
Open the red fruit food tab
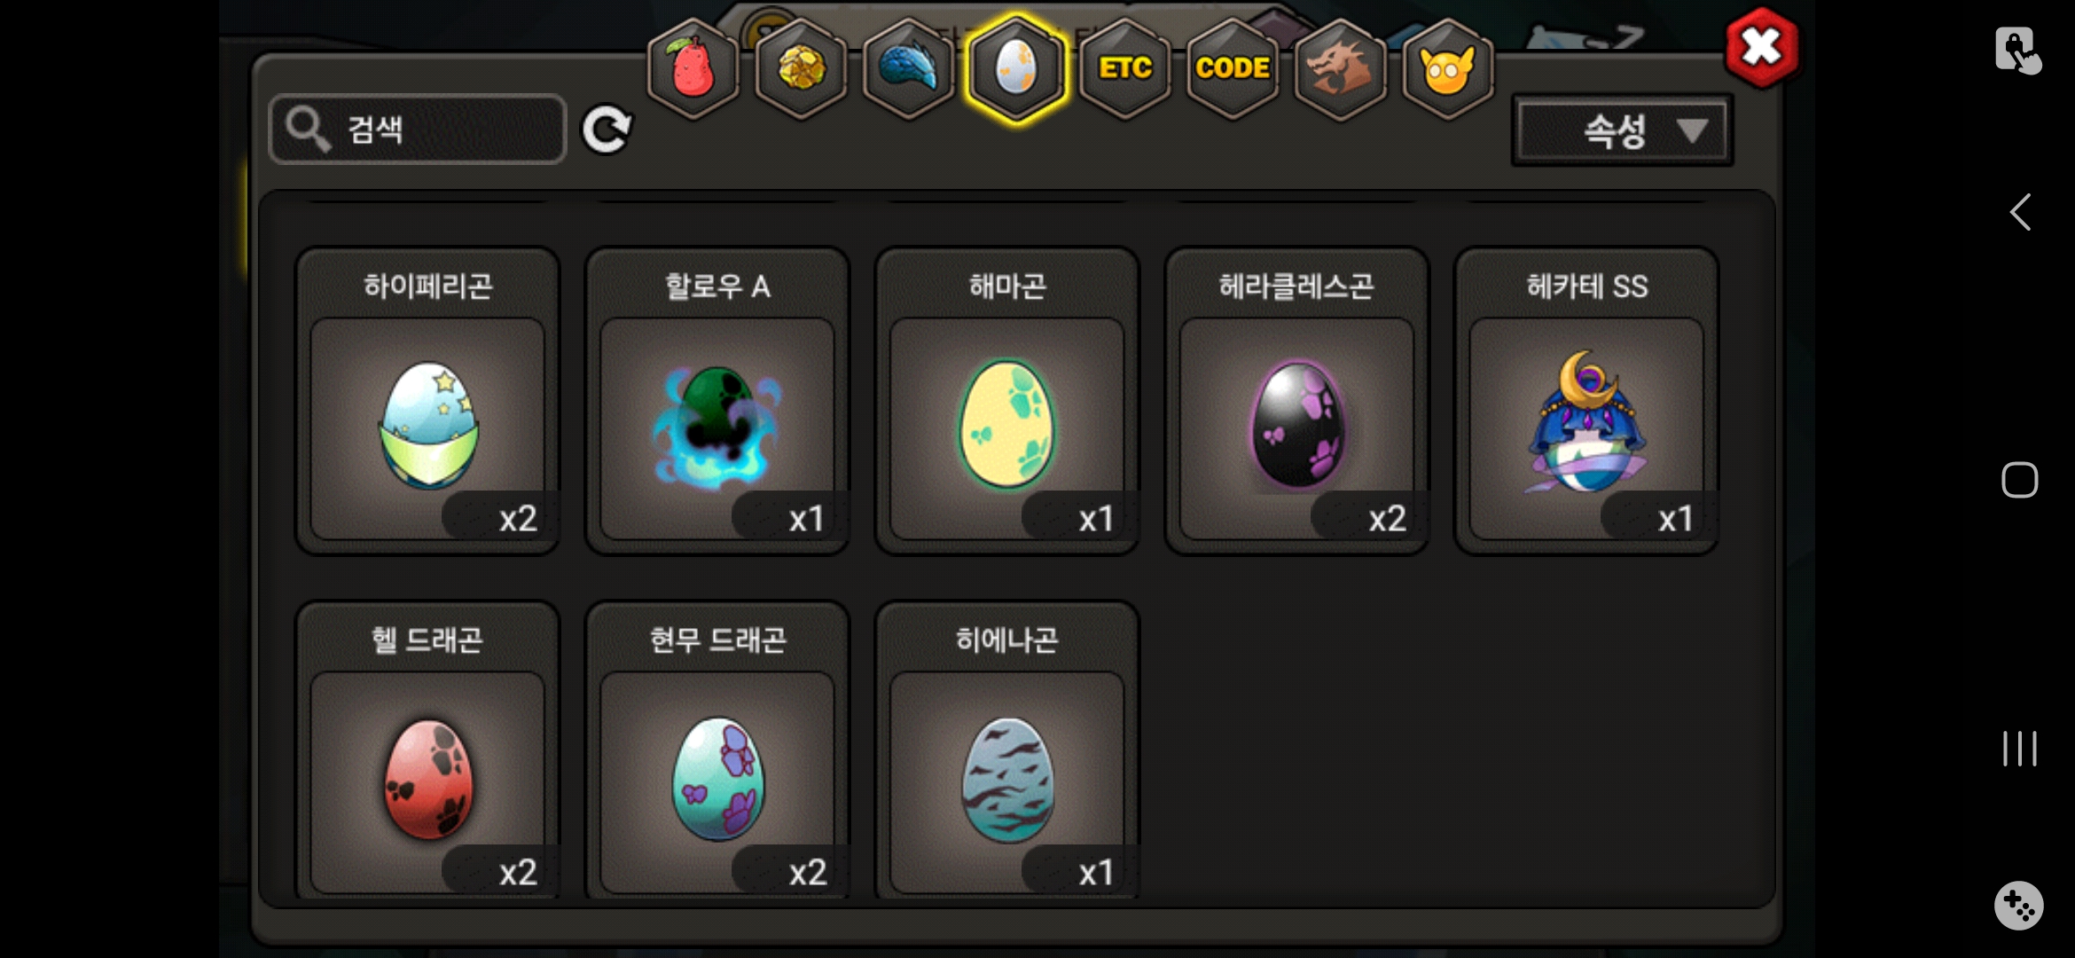pos(693,68)
